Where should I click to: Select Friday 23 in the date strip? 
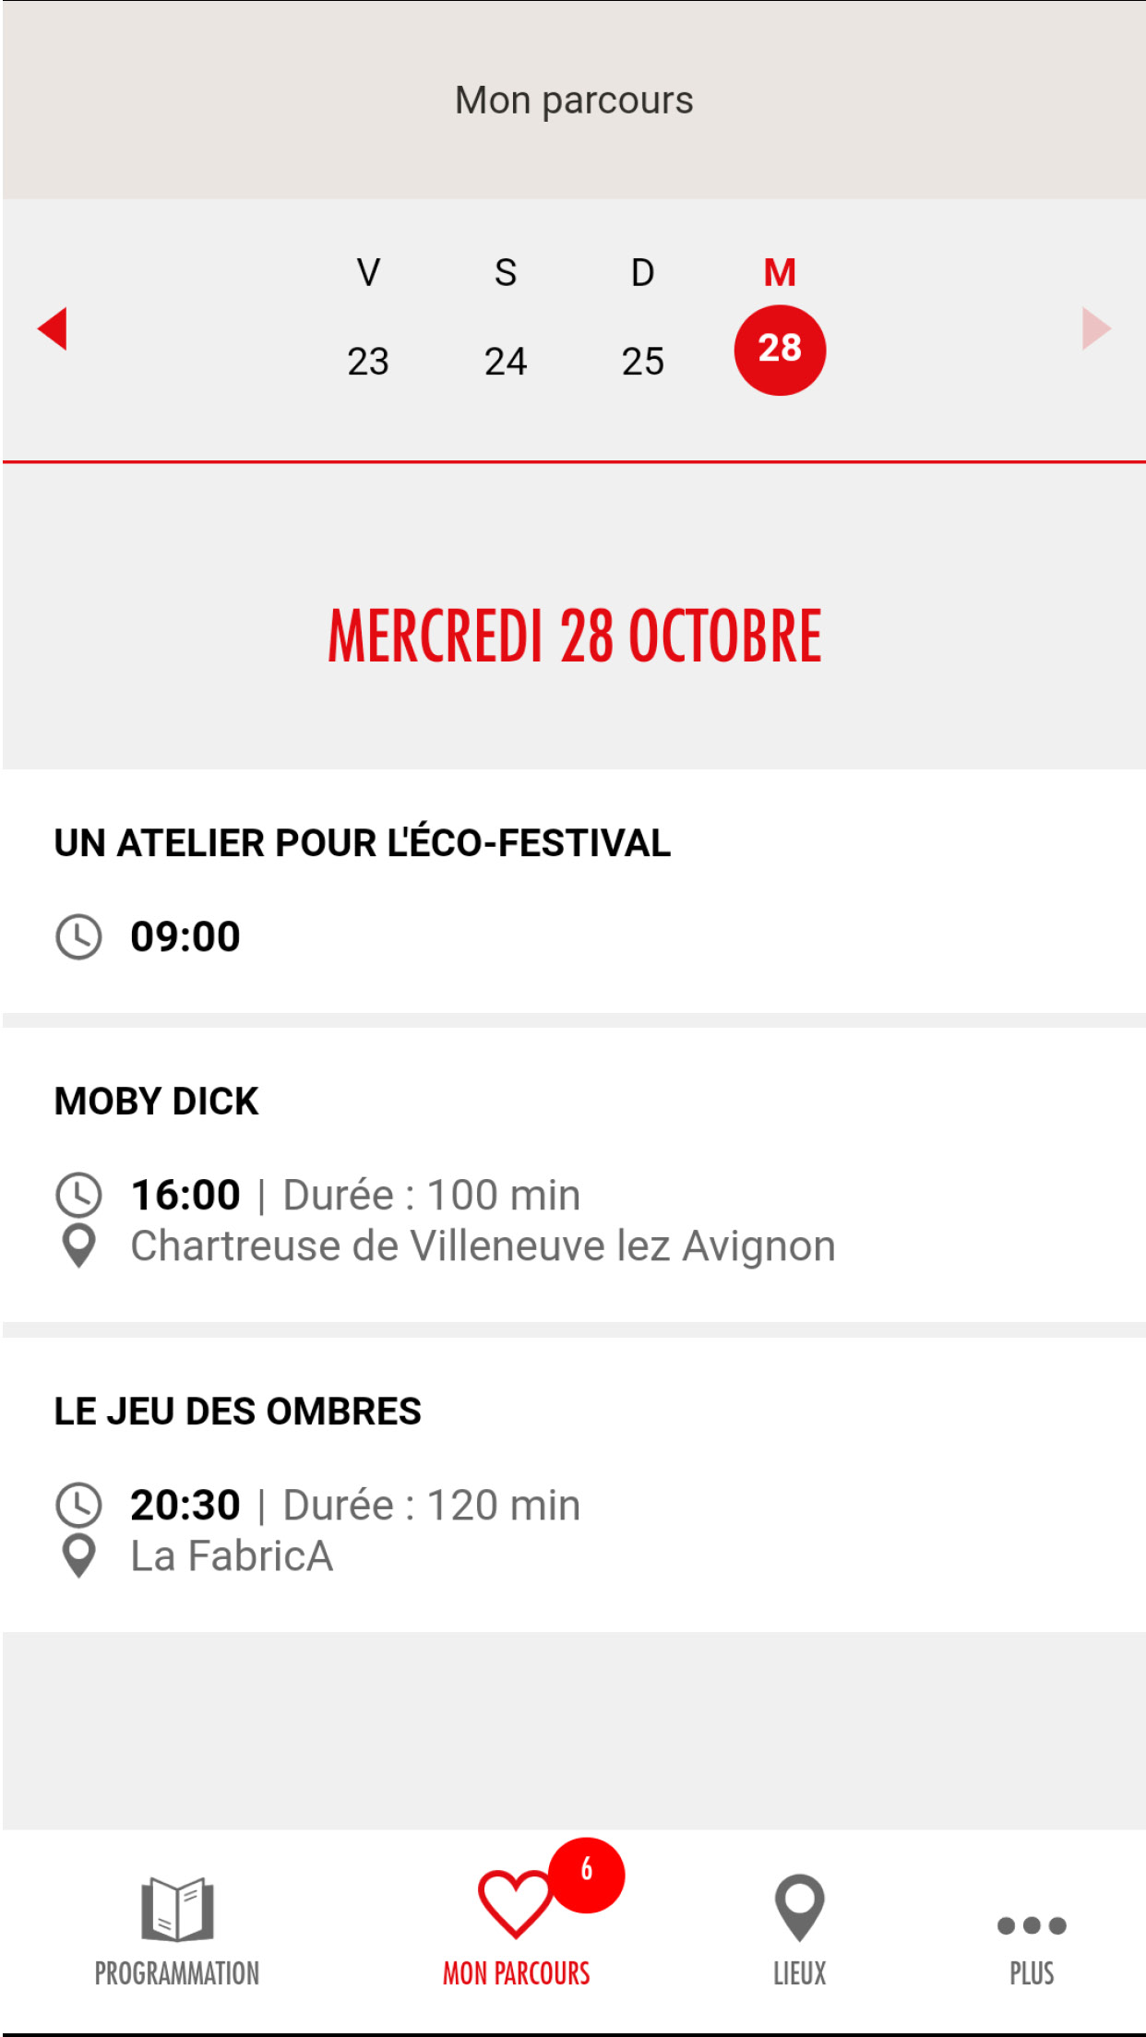368,360
